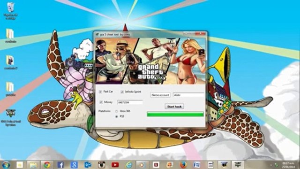Open the YouTube taskbar shortcut
This screenshot has width=300, height=169.
pyautogui.click(x=115, y=165)
